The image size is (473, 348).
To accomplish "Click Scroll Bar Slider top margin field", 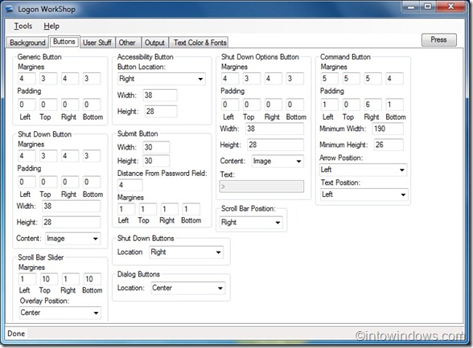I will coord(49,279).
